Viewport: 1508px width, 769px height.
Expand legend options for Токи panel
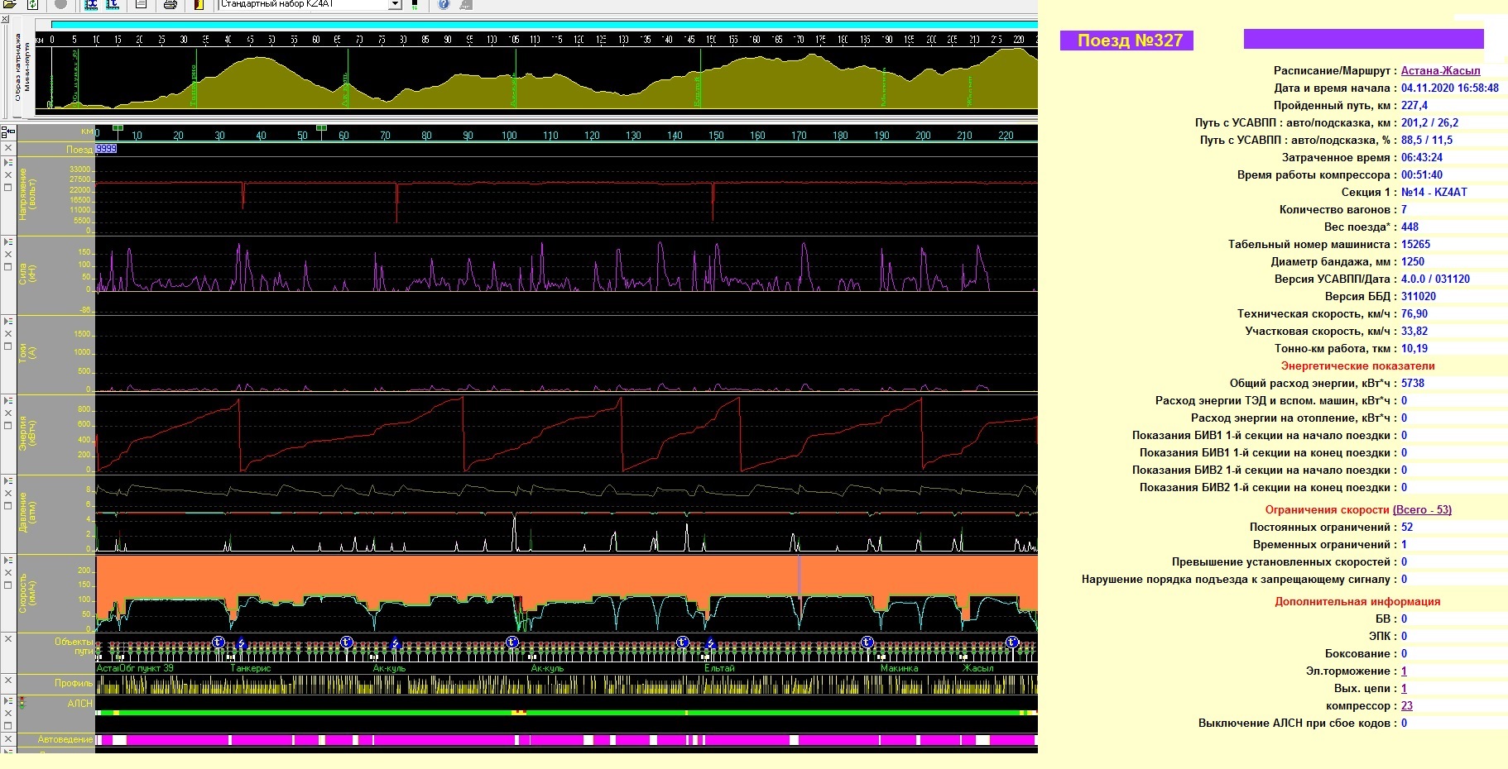(x=8, y=322)
